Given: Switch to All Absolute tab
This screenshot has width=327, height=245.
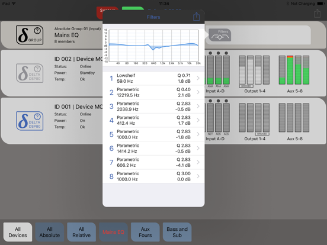Looking at the screenshot, I should tap(50, 232).
